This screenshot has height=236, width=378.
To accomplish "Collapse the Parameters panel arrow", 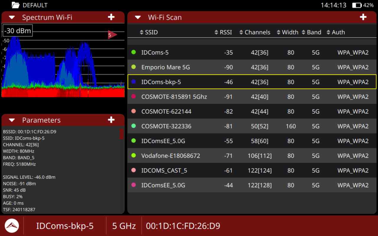I will point(12,120).
